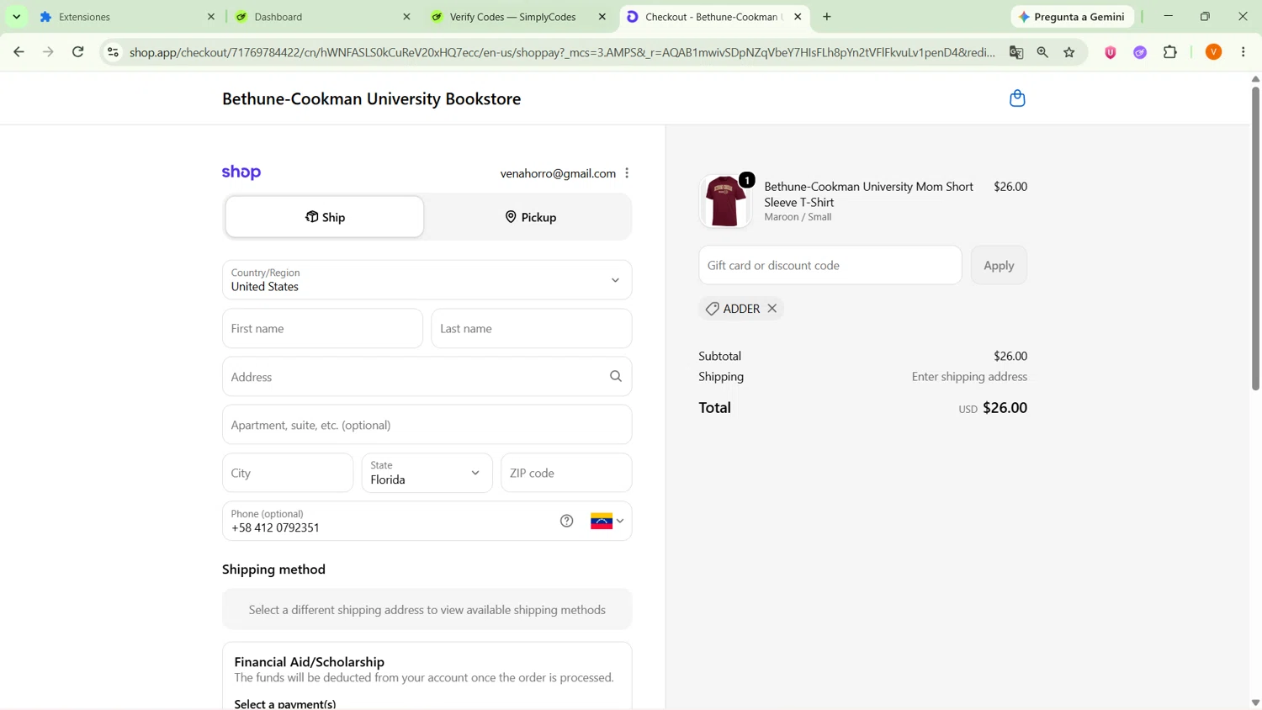This screenshot has width=1262, height=710.
Task: Open account options menu beside email
Action: (x=627, y=173)
